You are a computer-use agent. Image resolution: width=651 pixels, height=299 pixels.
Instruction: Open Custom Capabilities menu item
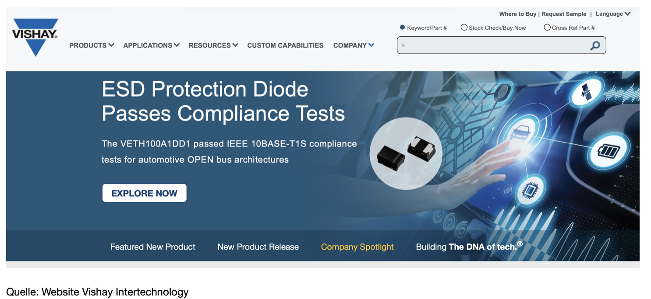coord(285,45)
